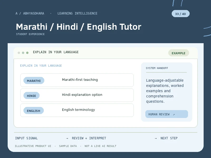
Task: Click the blue EXPLAIN IN YOUR LANGUAGE heading
Action: [x=41, y=66]
